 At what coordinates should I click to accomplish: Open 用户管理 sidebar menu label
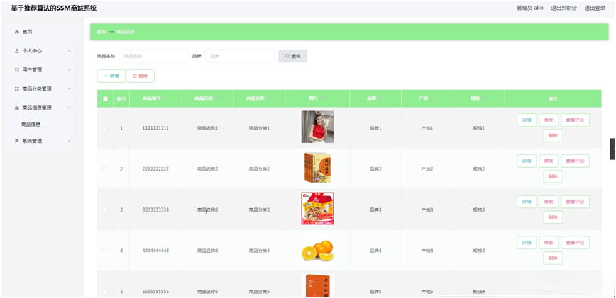point(32,69)
